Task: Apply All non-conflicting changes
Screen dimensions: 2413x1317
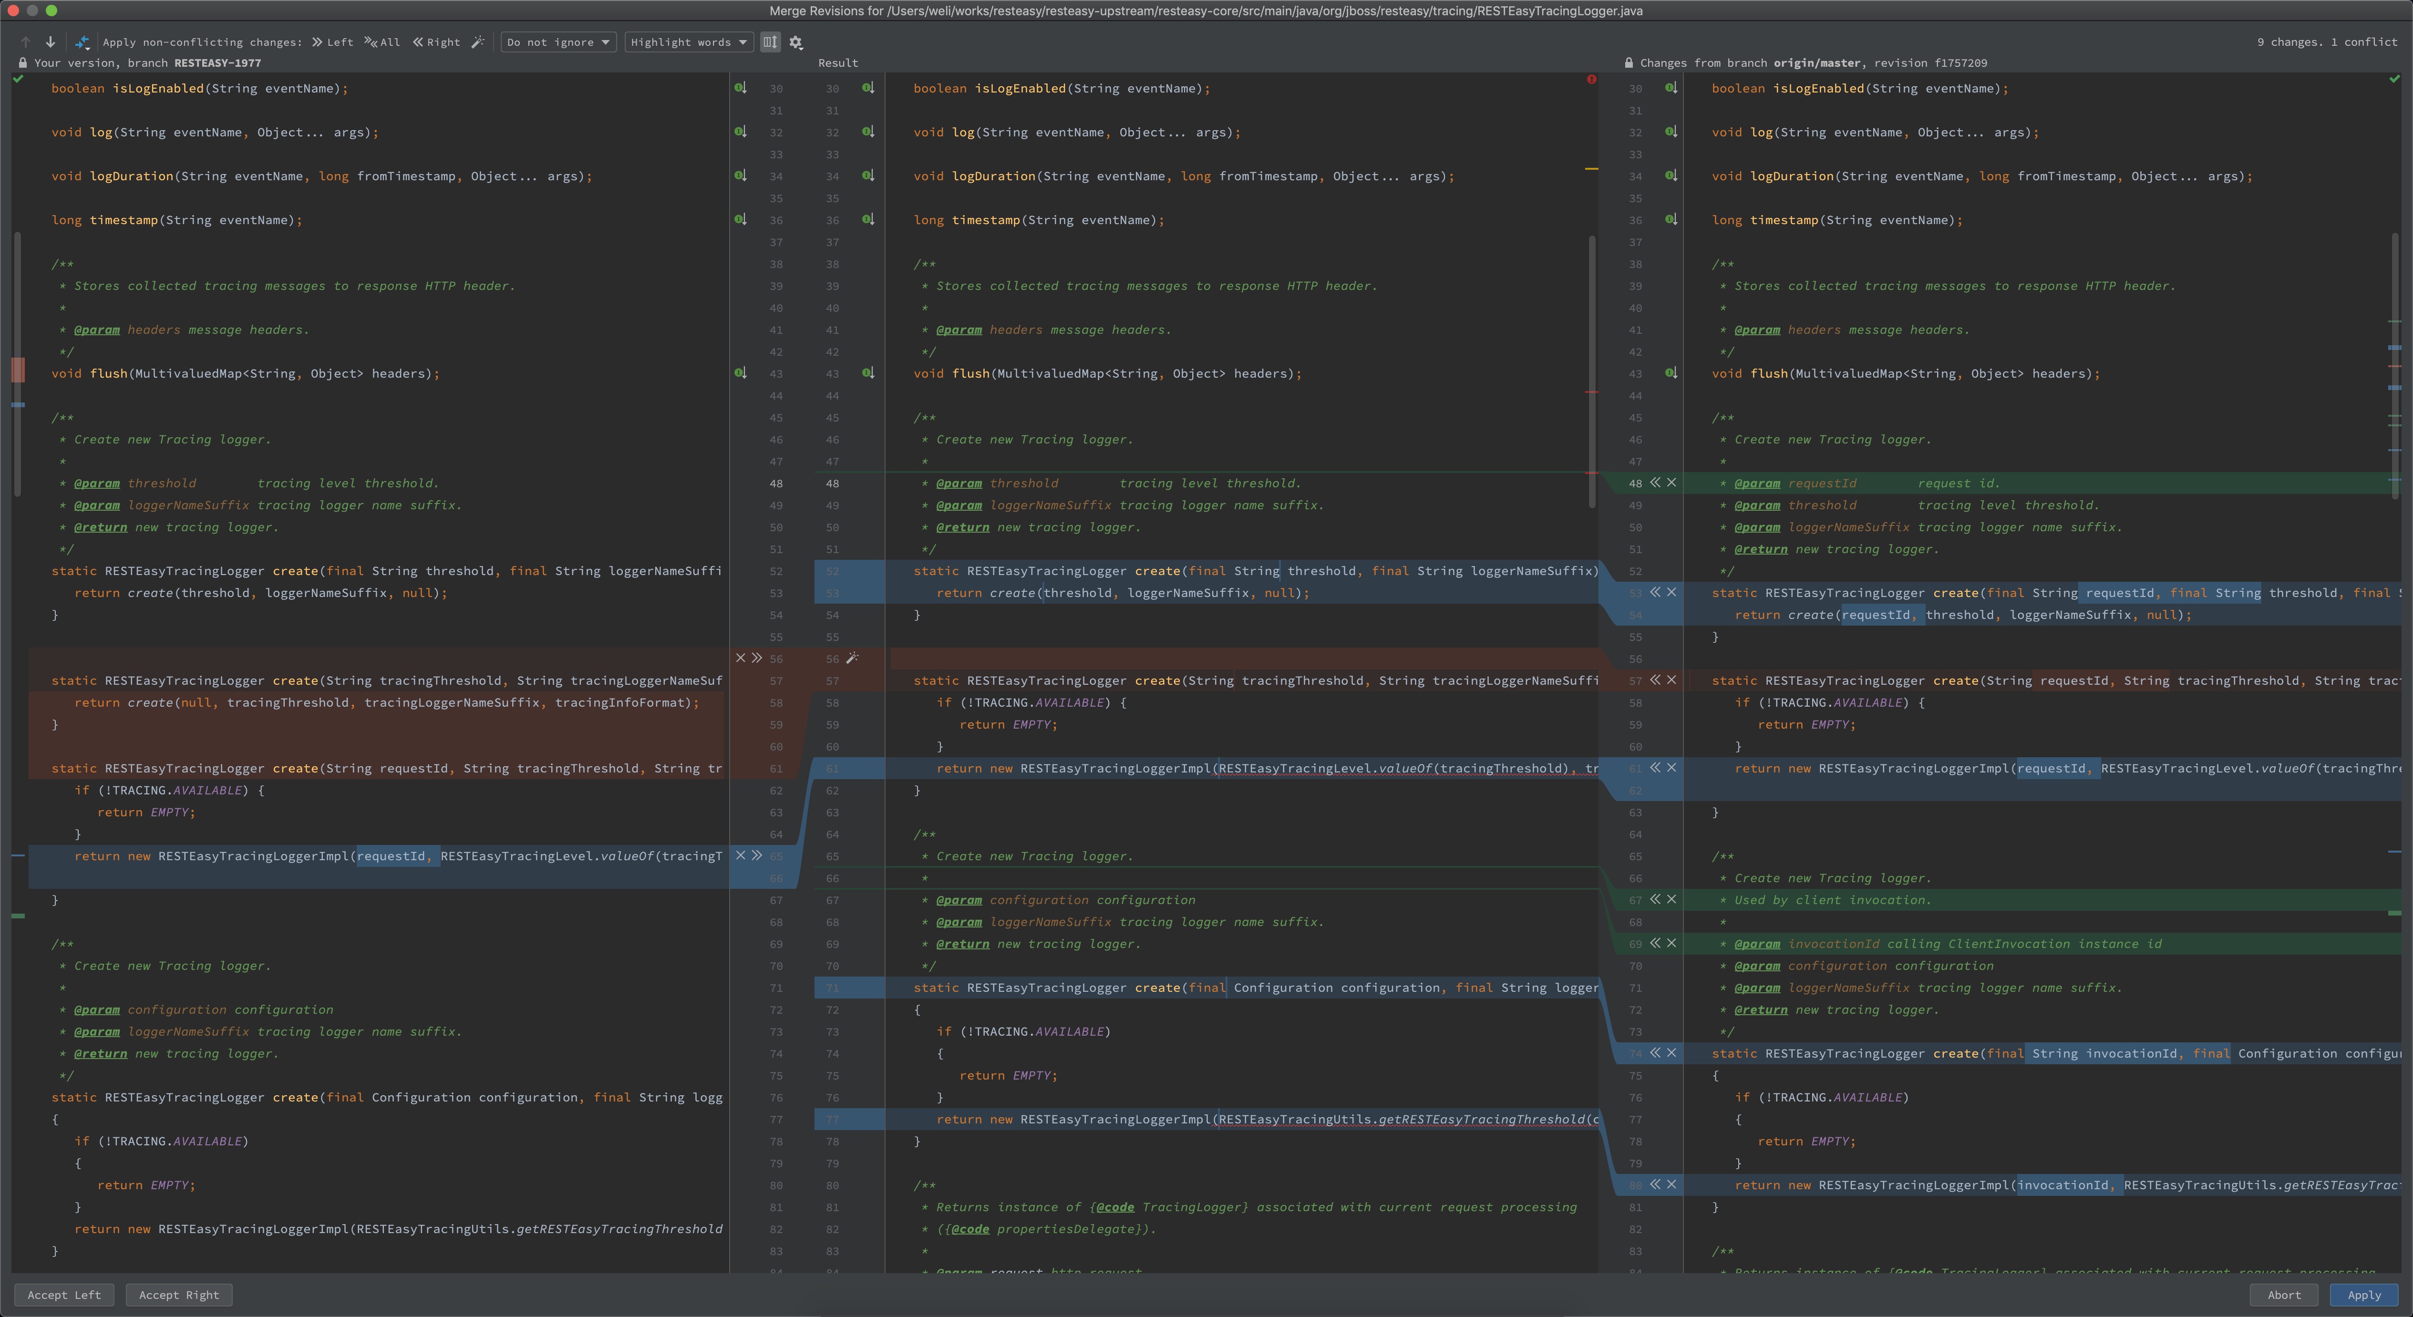Action: pyautogui.click(x=382, y=42)
